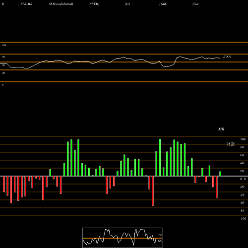Click the tallest red bar in MR histogram

click(x=153, y=191)
